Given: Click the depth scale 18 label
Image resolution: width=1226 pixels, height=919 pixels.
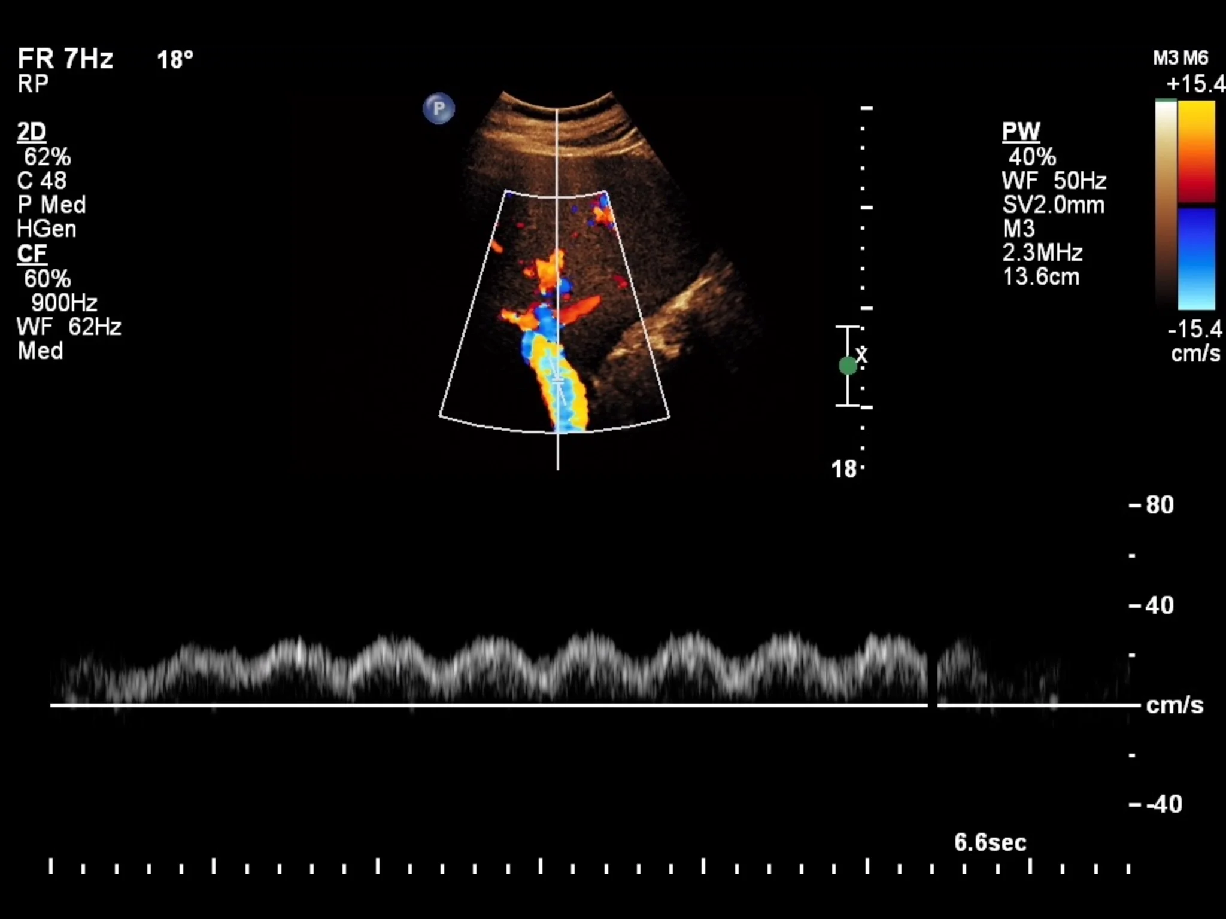Looking at the screenshot, I should point(843,469).
